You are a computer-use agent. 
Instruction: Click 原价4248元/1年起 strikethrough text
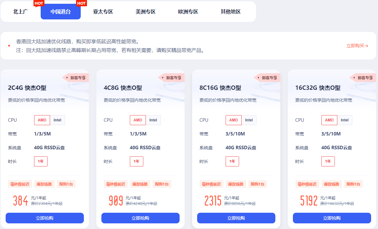(x=141, y=204)
